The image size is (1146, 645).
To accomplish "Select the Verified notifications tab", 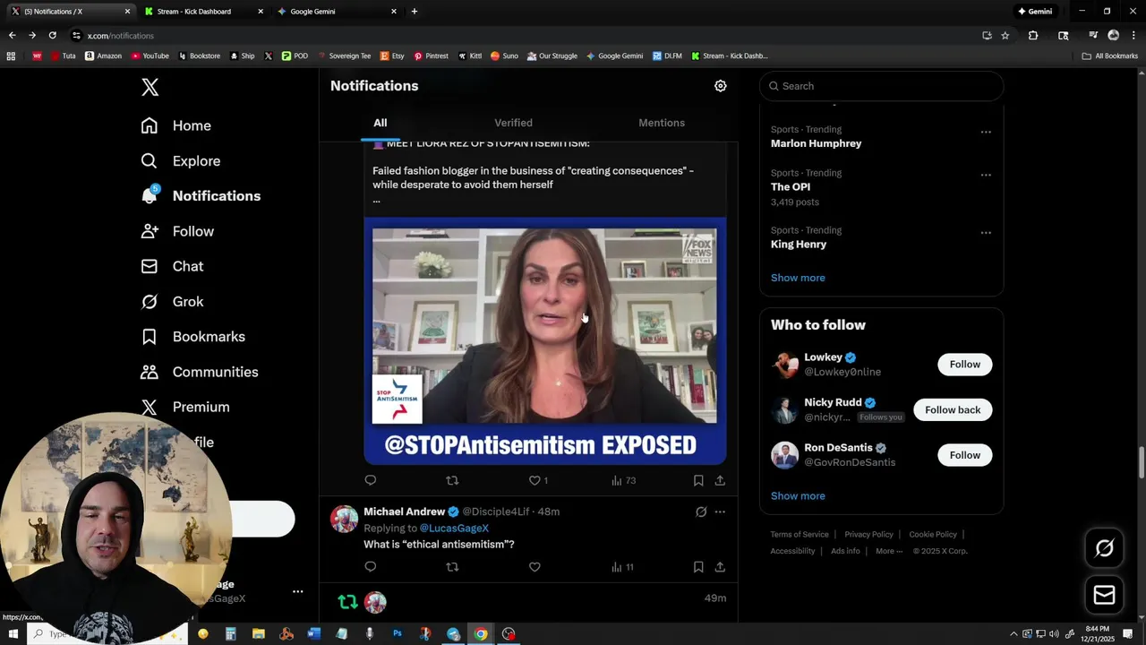I will [x=513, y=123].
